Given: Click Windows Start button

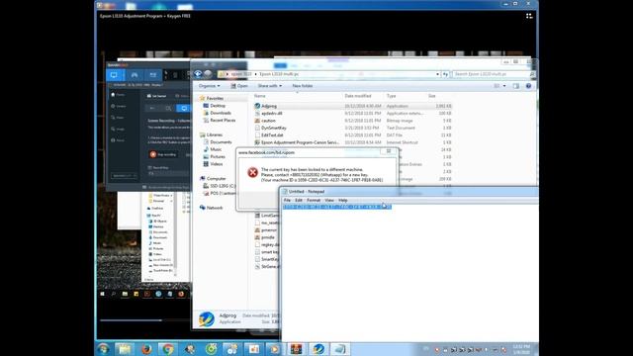Looking at the screenshot, I should (x=103, y=349).
